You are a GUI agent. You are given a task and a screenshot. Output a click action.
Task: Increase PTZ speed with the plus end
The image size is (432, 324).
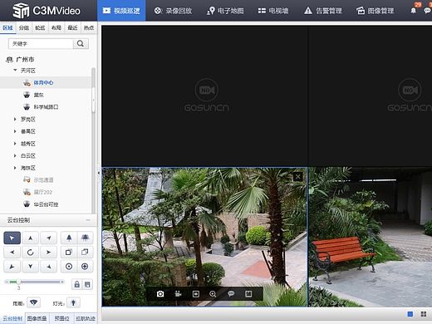click(x=62, y=282)
